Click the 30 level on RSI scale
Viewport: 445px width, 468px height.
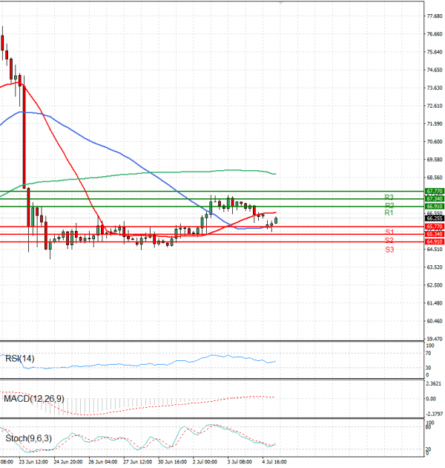[428, 368]
